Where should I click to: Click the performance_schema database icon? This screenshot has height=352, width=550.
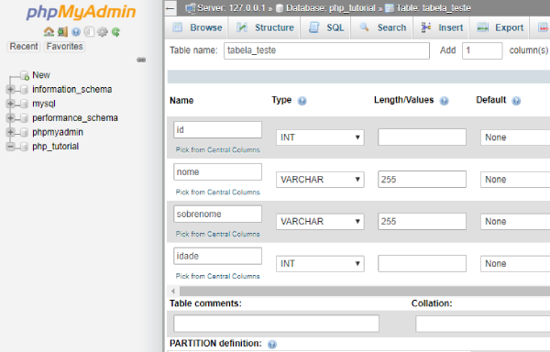(24, 118)
